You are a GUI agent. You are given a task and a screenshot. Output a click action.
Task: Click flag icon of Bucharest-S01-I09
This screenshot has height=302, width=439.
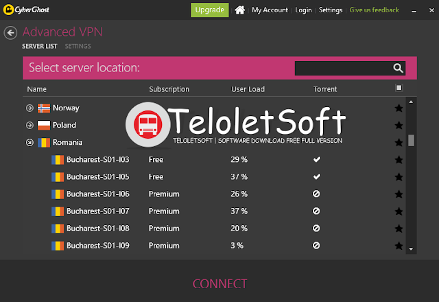58,246
